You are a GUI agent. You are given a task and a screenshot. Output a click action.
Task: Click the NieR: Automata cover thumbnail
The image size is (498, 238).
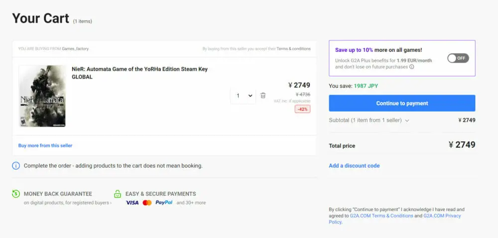pos(42,96)
